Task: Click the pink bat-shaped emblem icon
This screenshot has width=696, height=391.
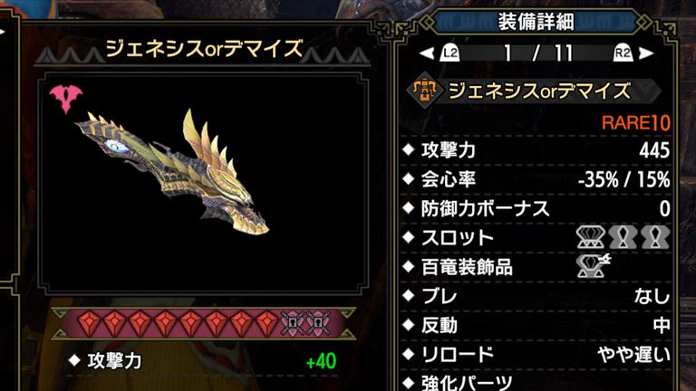Action: pos(65,99)
